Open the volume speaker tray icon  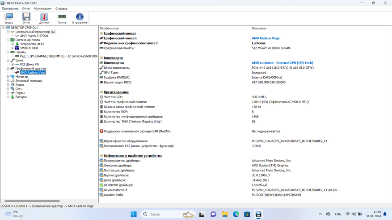[354, 214]
